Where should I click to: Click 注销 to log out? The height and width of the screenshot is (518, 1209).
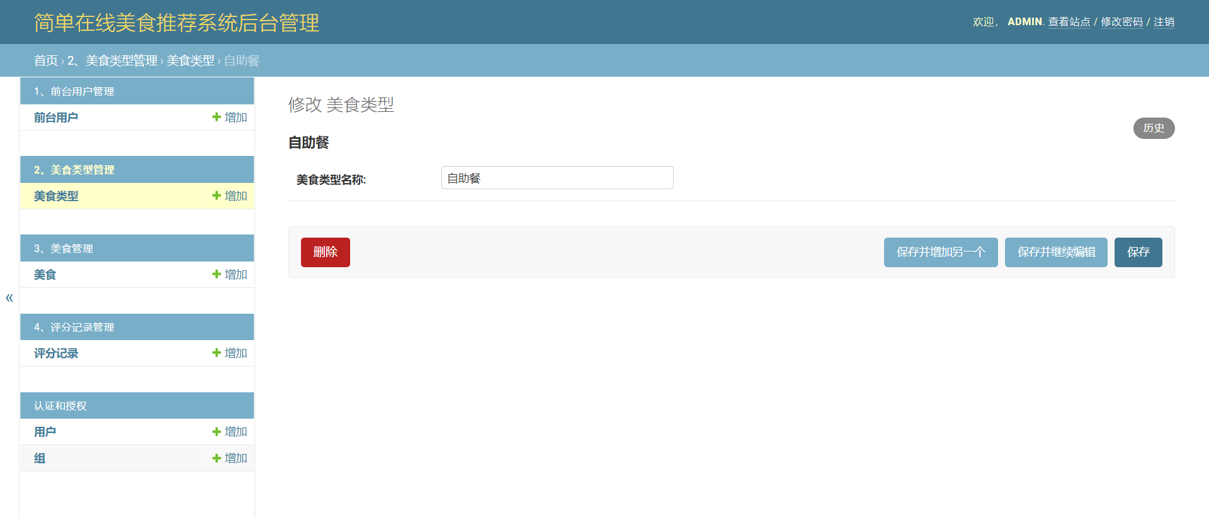(1164, 22)
